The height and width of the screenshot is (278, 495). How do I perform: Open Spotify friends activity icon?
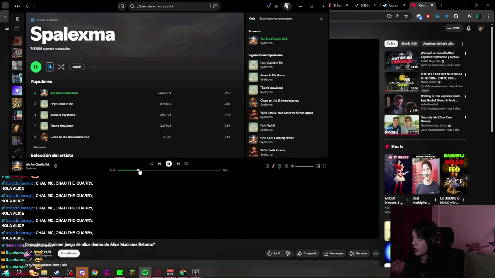pos(276,6)
